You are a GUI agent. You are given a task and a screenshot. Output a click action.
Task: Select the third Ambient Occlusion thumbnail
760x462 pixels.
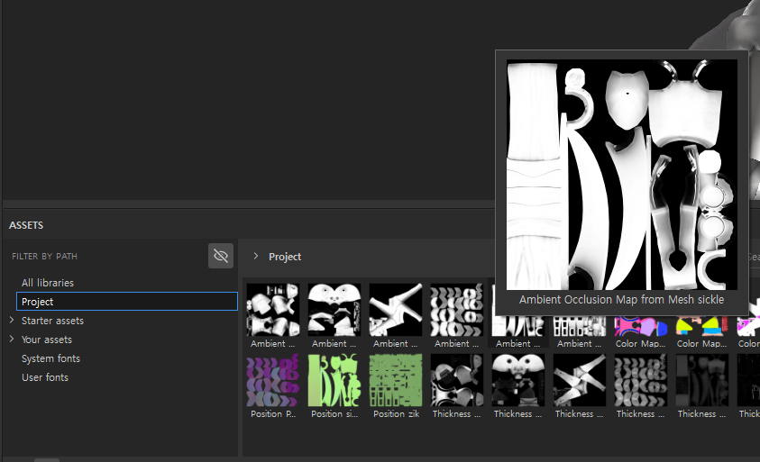(x=396, y=310)
